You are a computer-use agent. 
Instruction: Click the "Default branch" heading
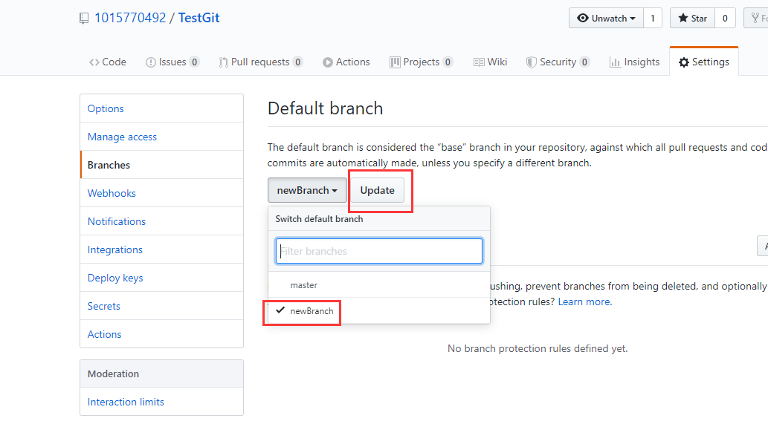tap(325, 108)
